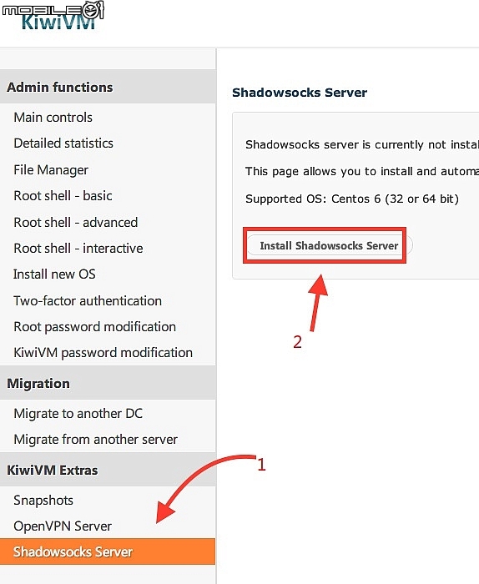
Task: Select highlighted Shadowsocks Server menu item
Action: (x=108, y=551)
